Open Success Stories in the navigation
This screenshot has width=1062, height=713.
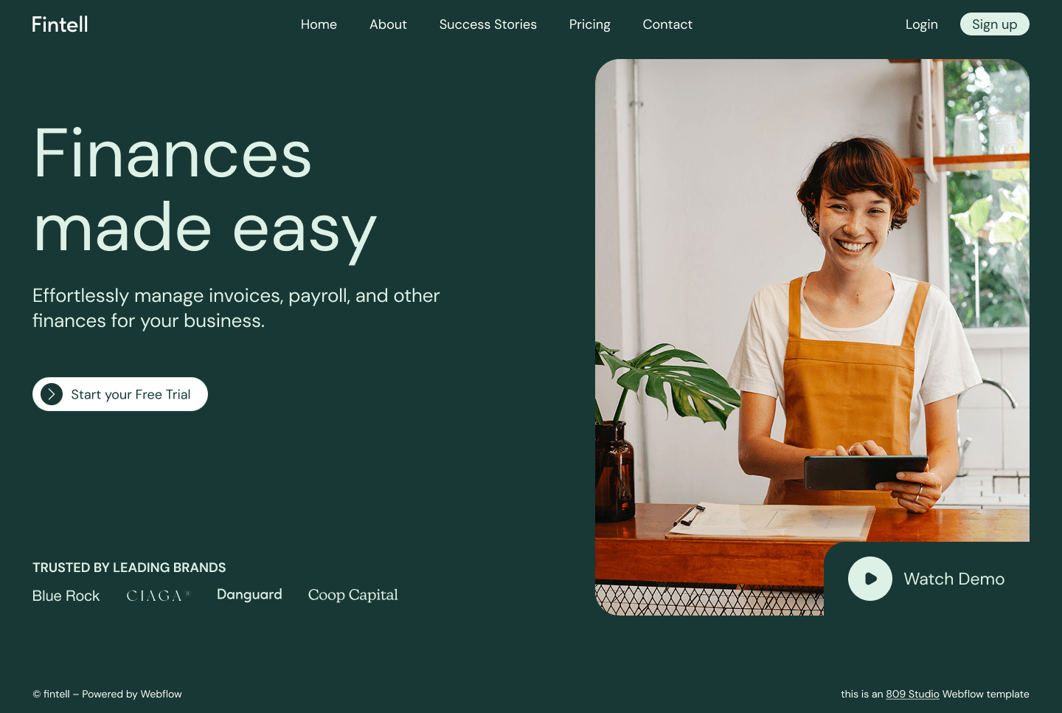pyautogui.click(x=488, y=24)
